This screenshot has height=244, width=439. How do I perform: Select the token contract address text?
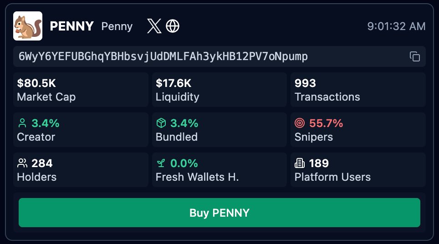click(x=163, y=56)
